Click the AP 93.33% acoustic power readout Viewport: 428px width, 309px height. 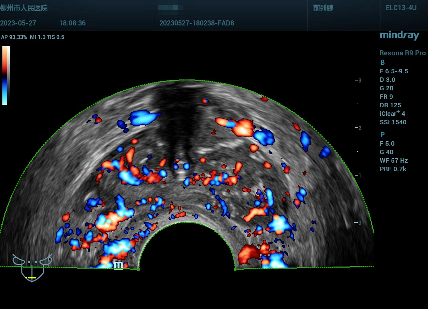tap(14, 37)
